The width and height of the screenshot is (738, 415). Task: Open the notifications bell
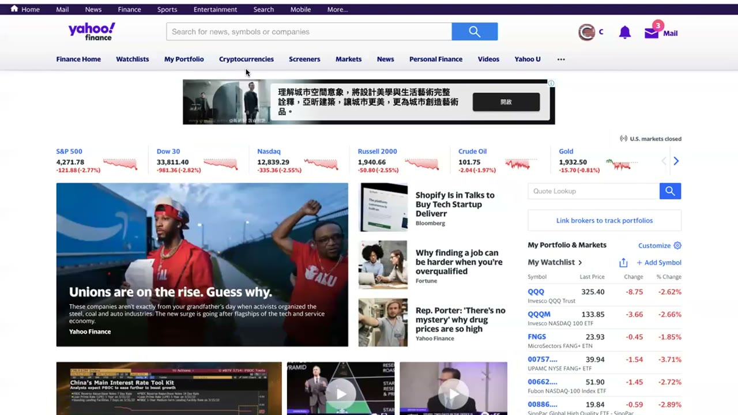[624, 32]
